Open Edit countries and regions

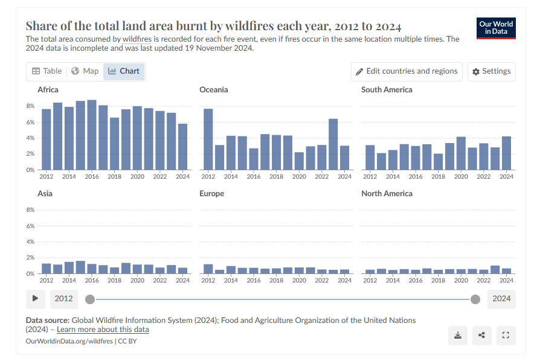(x=407, y=71)
